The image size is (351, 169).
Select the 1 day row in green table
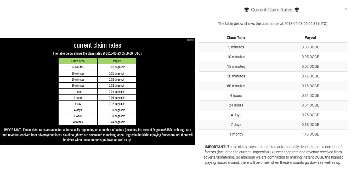coord(97,104)
